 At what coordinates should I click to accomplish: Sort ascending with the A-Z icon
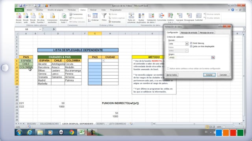(89, 16)
